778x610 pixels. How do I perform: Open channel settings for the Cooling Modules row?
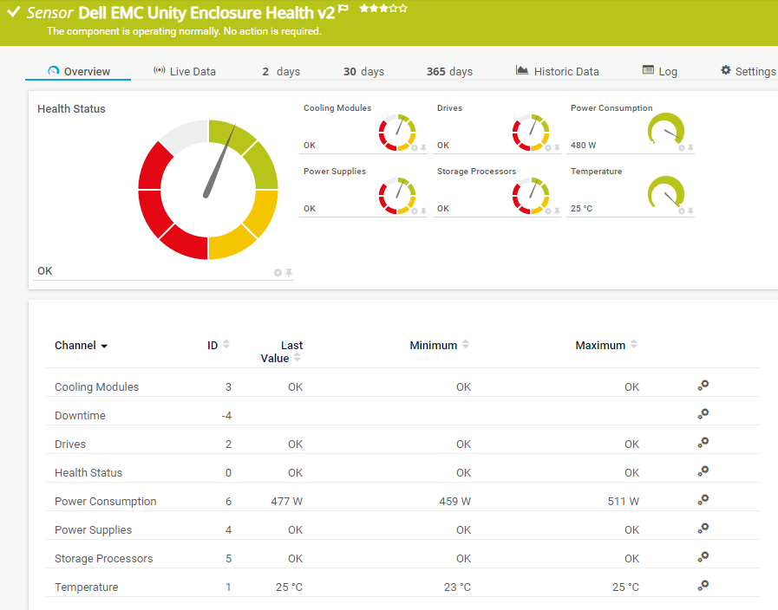click(x=703, y=386)
